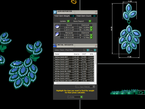
Task: Click green arrow on 5.00 X 2.50 row
Action: 91,35
